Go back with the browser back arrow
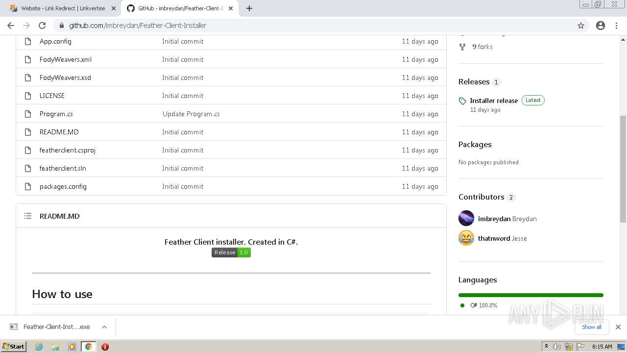 (11, 25)
